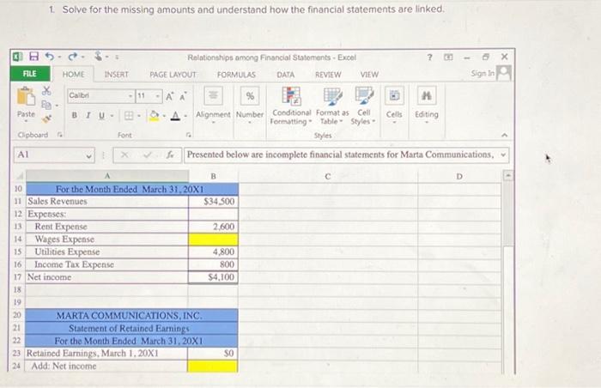Activate the Format Painter brush
Image resolution: width=601 pixels, height=388 pixels.
pyautogui.click(x=46, y=118)
